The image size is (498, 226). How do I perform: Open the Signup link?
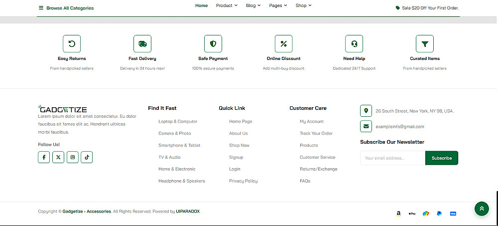pyautogui.click(x=236, y=157)
